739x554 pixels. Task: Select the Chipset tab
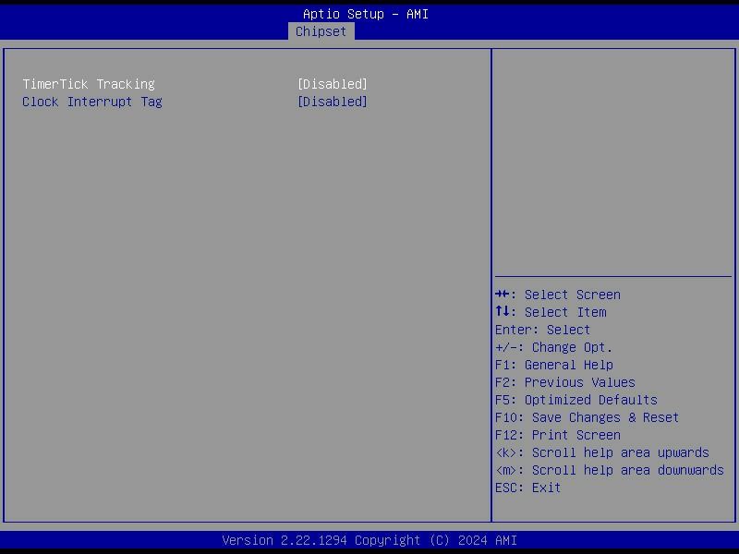[321, 31]
